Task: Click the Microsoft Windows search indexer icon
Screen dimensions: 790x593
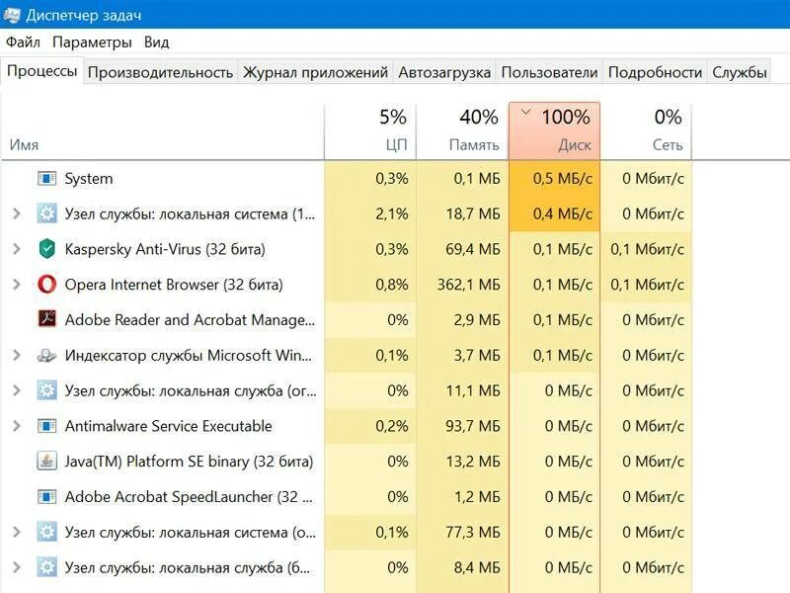Action: 46,356
